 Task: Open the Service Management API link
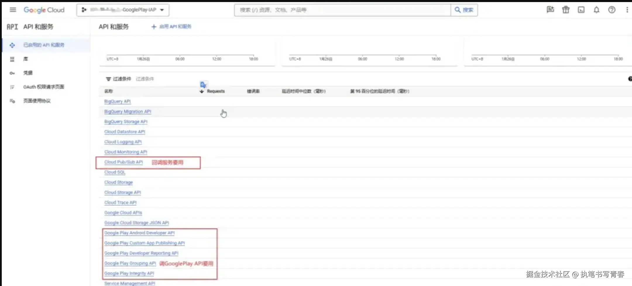(x=130, y=283)
